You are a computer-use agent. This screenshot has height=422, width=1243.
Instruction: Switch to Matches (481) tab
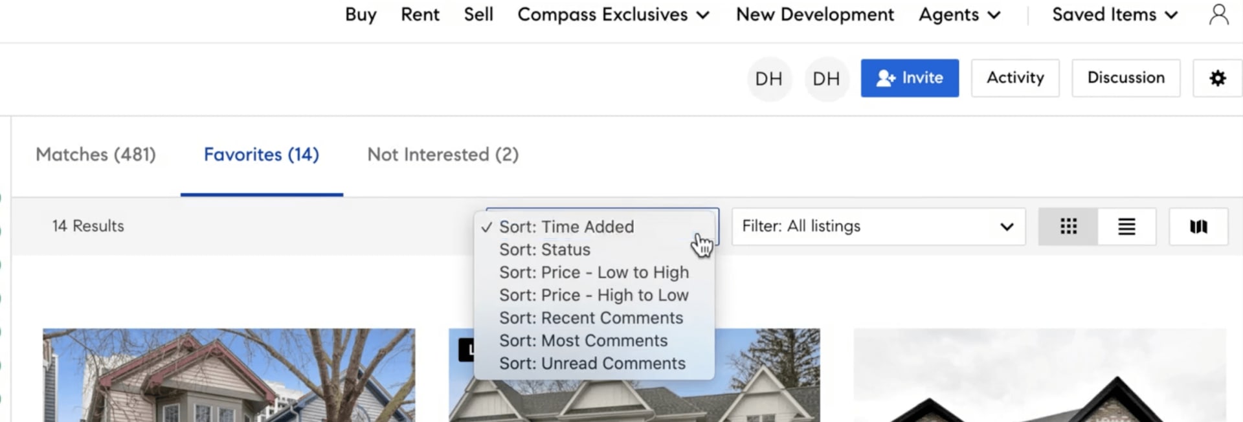96,155
